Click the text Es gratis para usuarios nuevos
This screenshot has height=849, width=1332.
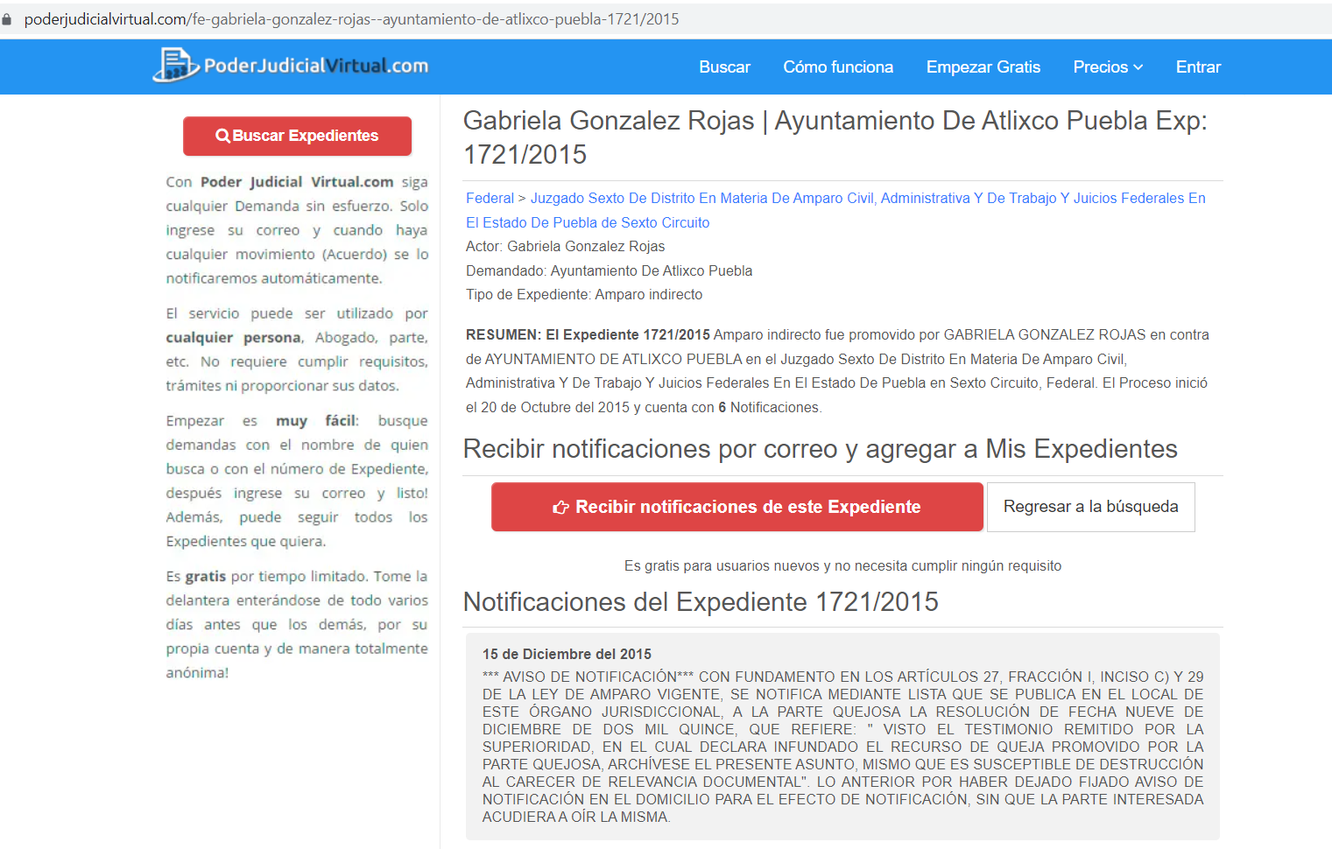842,566
